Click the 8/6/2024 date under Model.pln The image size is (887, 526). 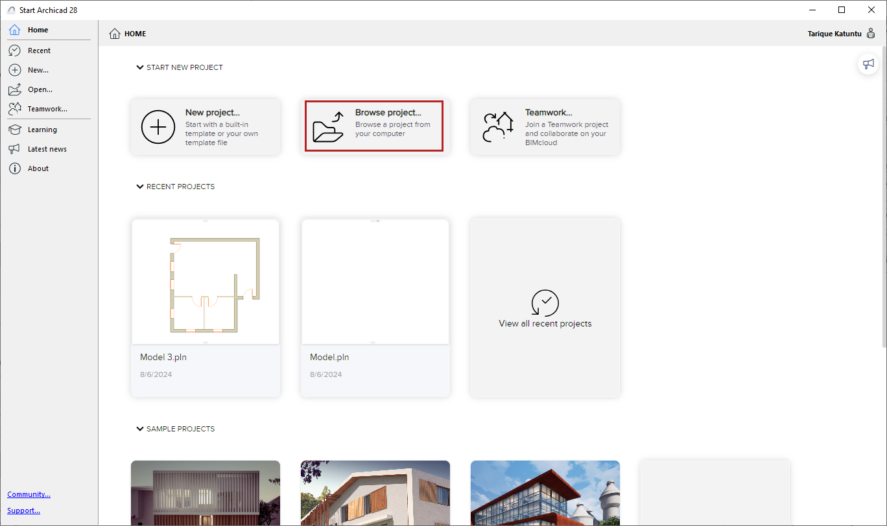click(x=326, y=374)
